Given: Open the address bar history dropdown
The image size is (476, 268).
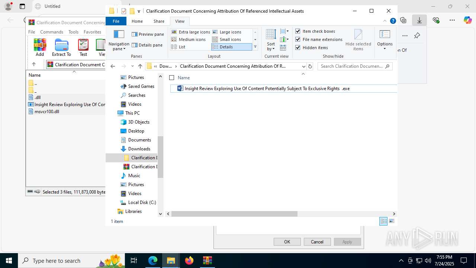Looking at the screenshot, I should 303,66.
